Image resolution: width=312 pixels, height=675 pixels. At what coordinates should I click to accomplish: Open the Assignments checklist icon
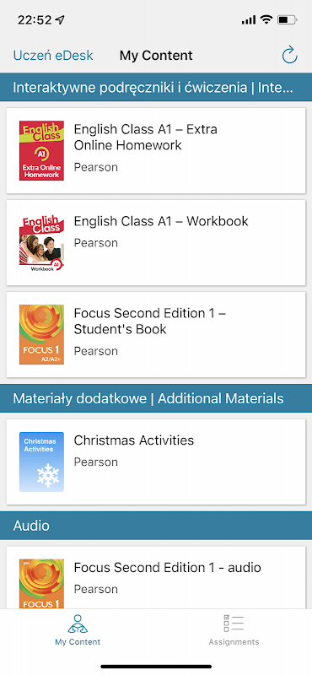234,624
